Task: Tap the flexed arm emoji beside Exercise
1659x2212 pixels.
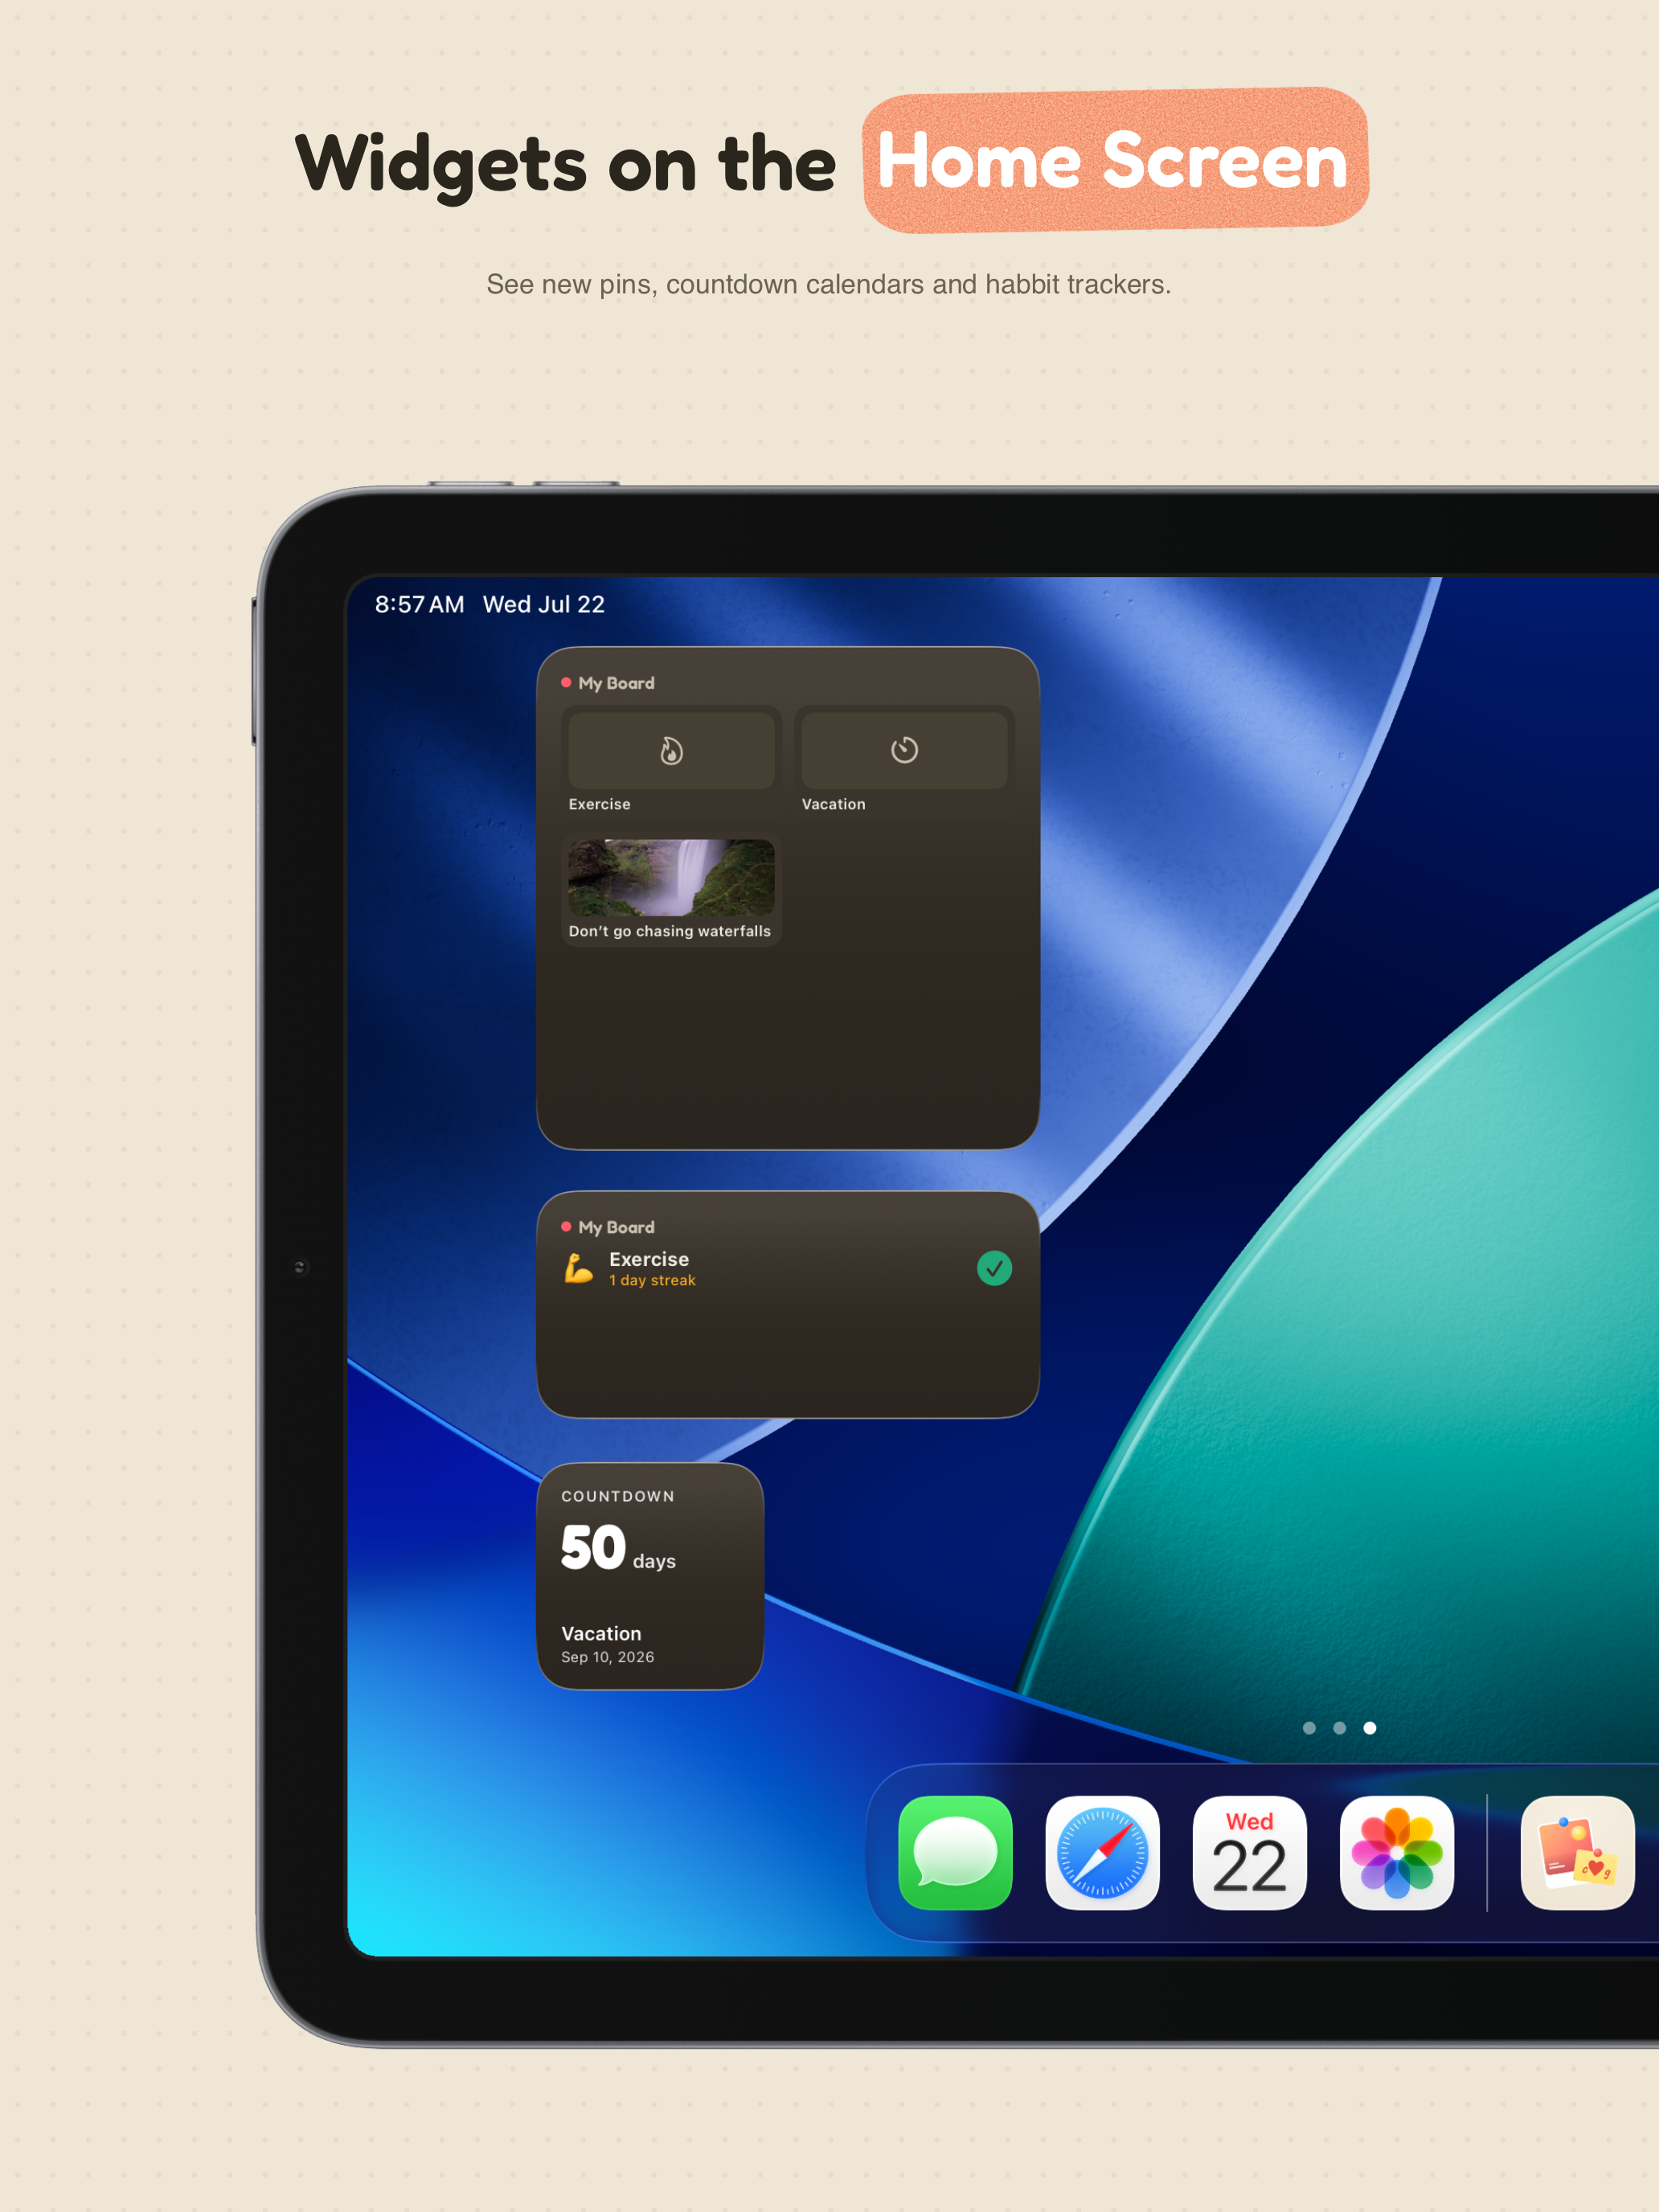Action: (578, 1268)
